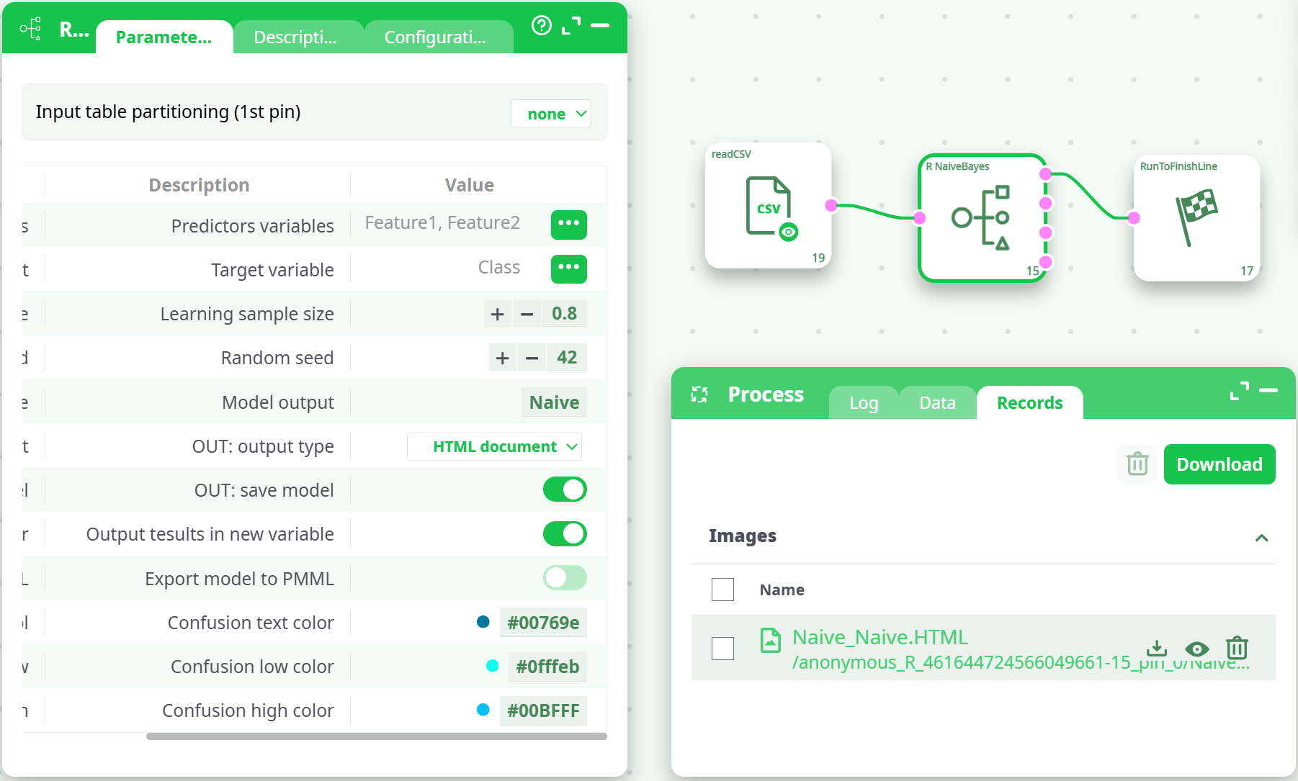Download the Naive_Naive.HTML file icon
Viewport: 1298px width, 781px height.
point(1156,649)
